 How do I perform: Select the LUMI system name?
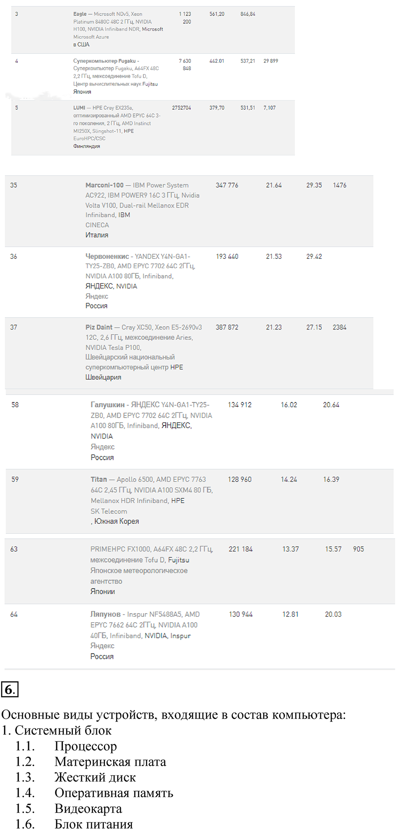click(79, 108)
